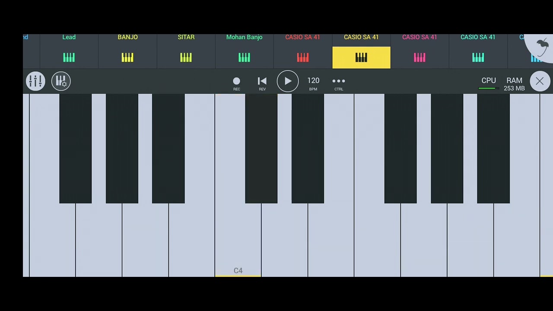The image size is (553, 311).
Task: Open the 120 BPM tempo setting
Action: pos(313,83)
